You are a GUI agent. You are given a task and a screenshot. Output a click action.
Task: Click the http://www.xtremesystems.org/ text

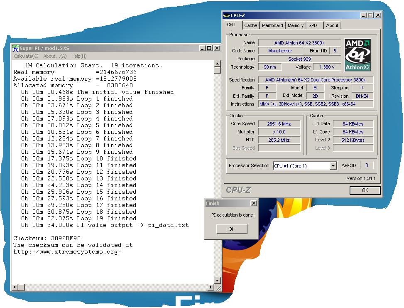[68, 251]
